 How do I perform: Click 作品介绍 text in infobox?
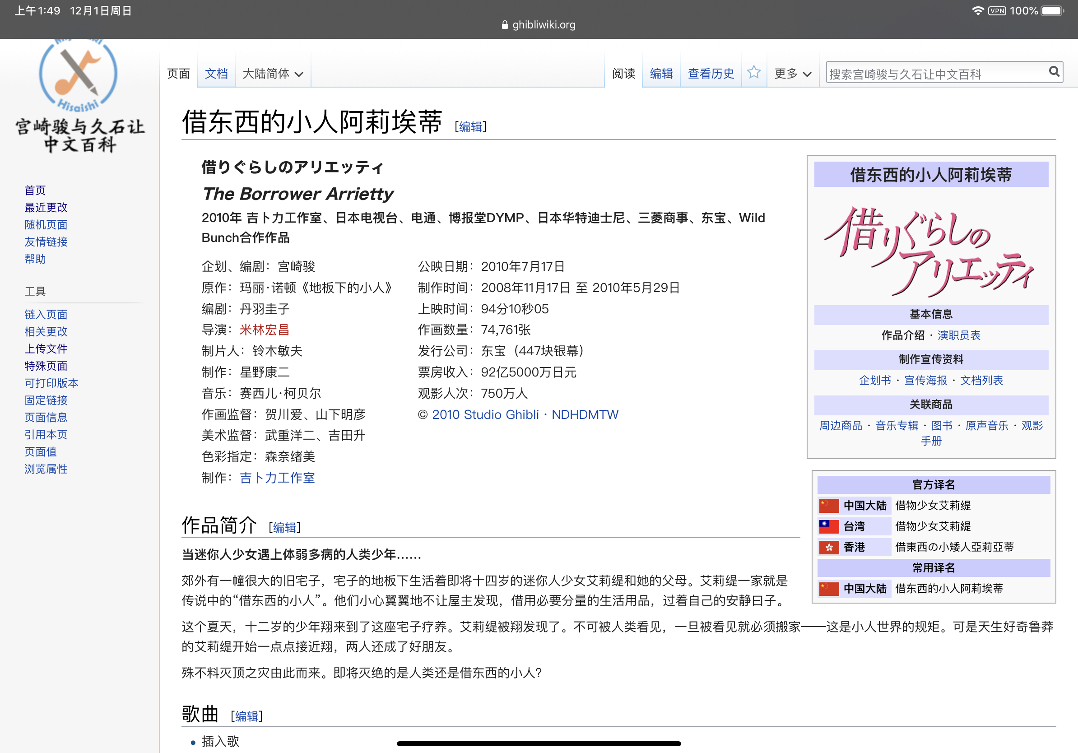(903, 335)
